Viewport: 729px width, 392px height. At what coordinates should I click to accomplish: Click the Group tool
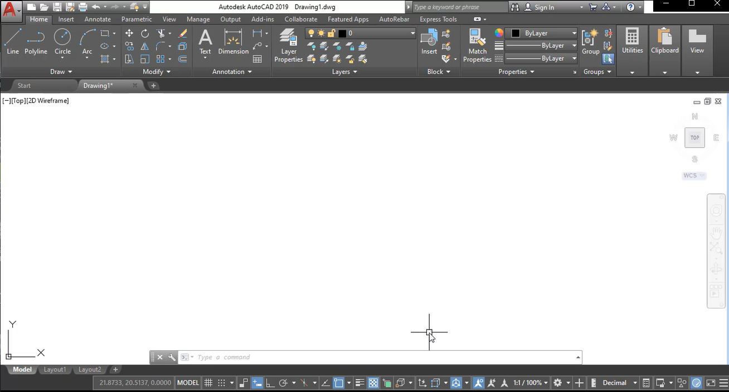(590, 42)
